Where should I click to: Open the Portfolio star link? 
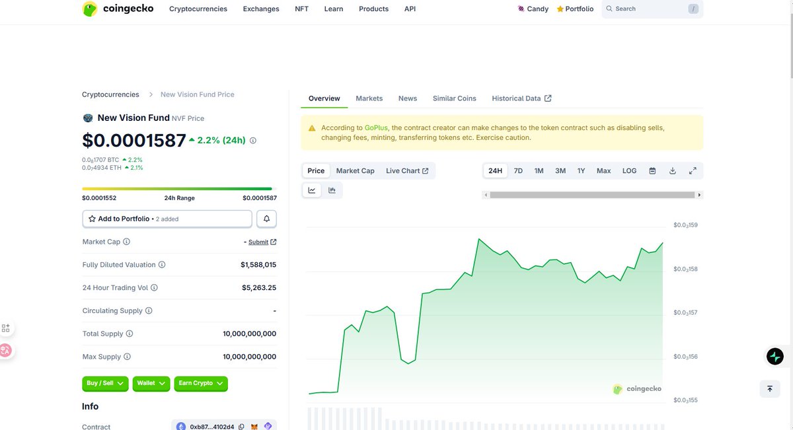click(x=575, y=9)
